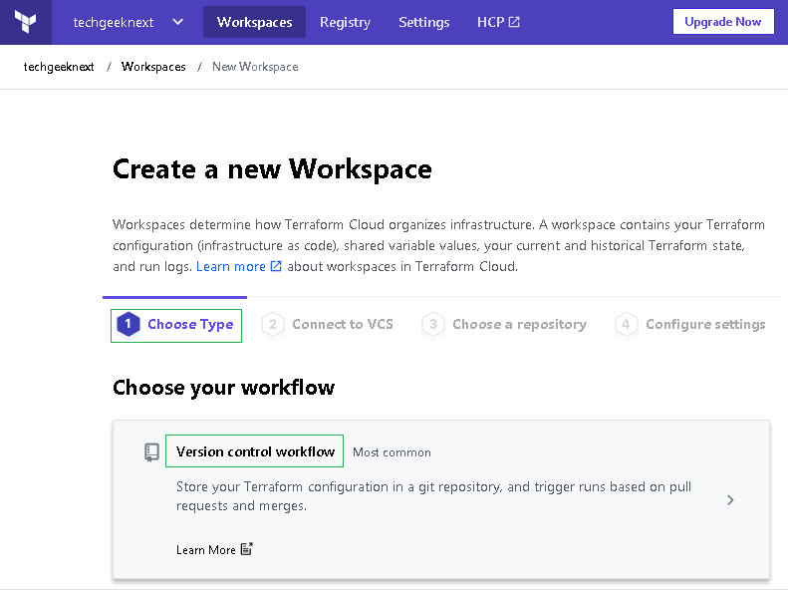Select the Choose Type step
The width and height of the screenshot is (788, 590).
coord(176,325)
